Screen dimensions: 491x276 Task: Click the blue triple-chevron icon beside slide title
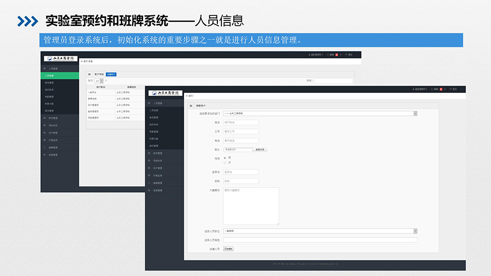[x=28, y=21]
